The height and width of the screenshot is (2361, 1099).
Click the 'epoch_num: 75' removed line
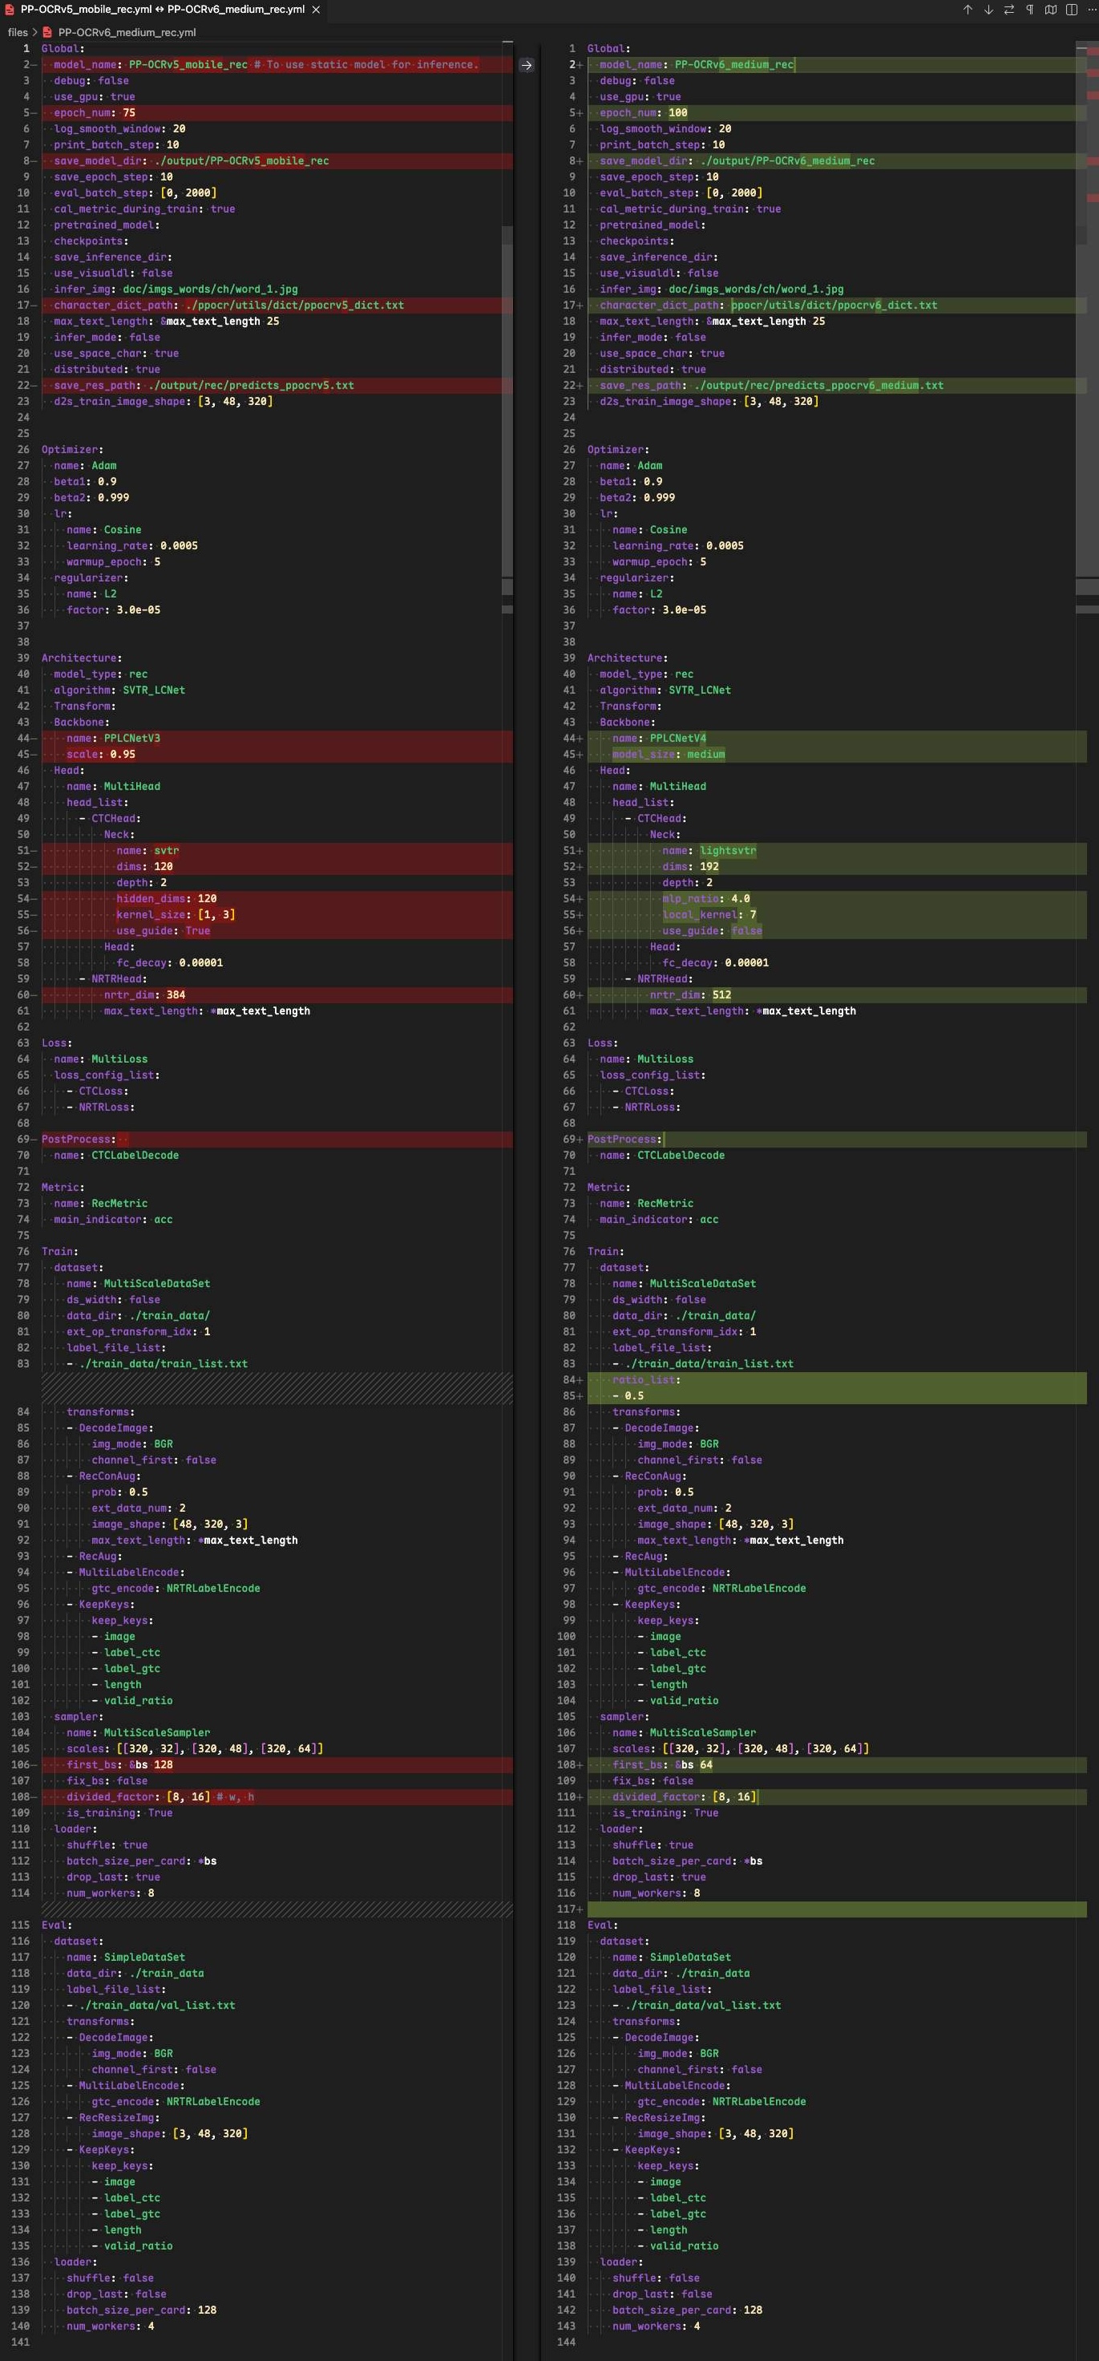tap(277, 114)
